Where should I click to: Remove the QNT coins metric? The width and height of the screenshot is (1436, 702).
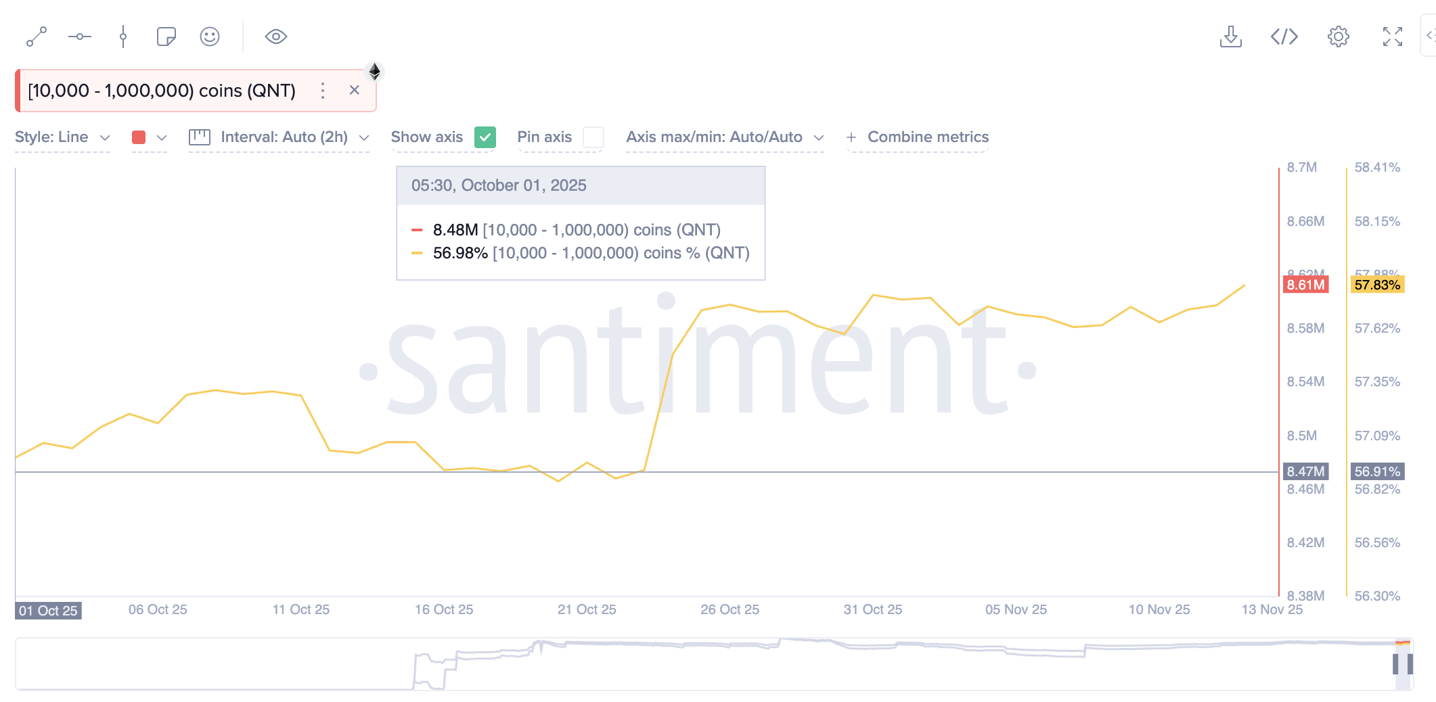coord(355,90)
